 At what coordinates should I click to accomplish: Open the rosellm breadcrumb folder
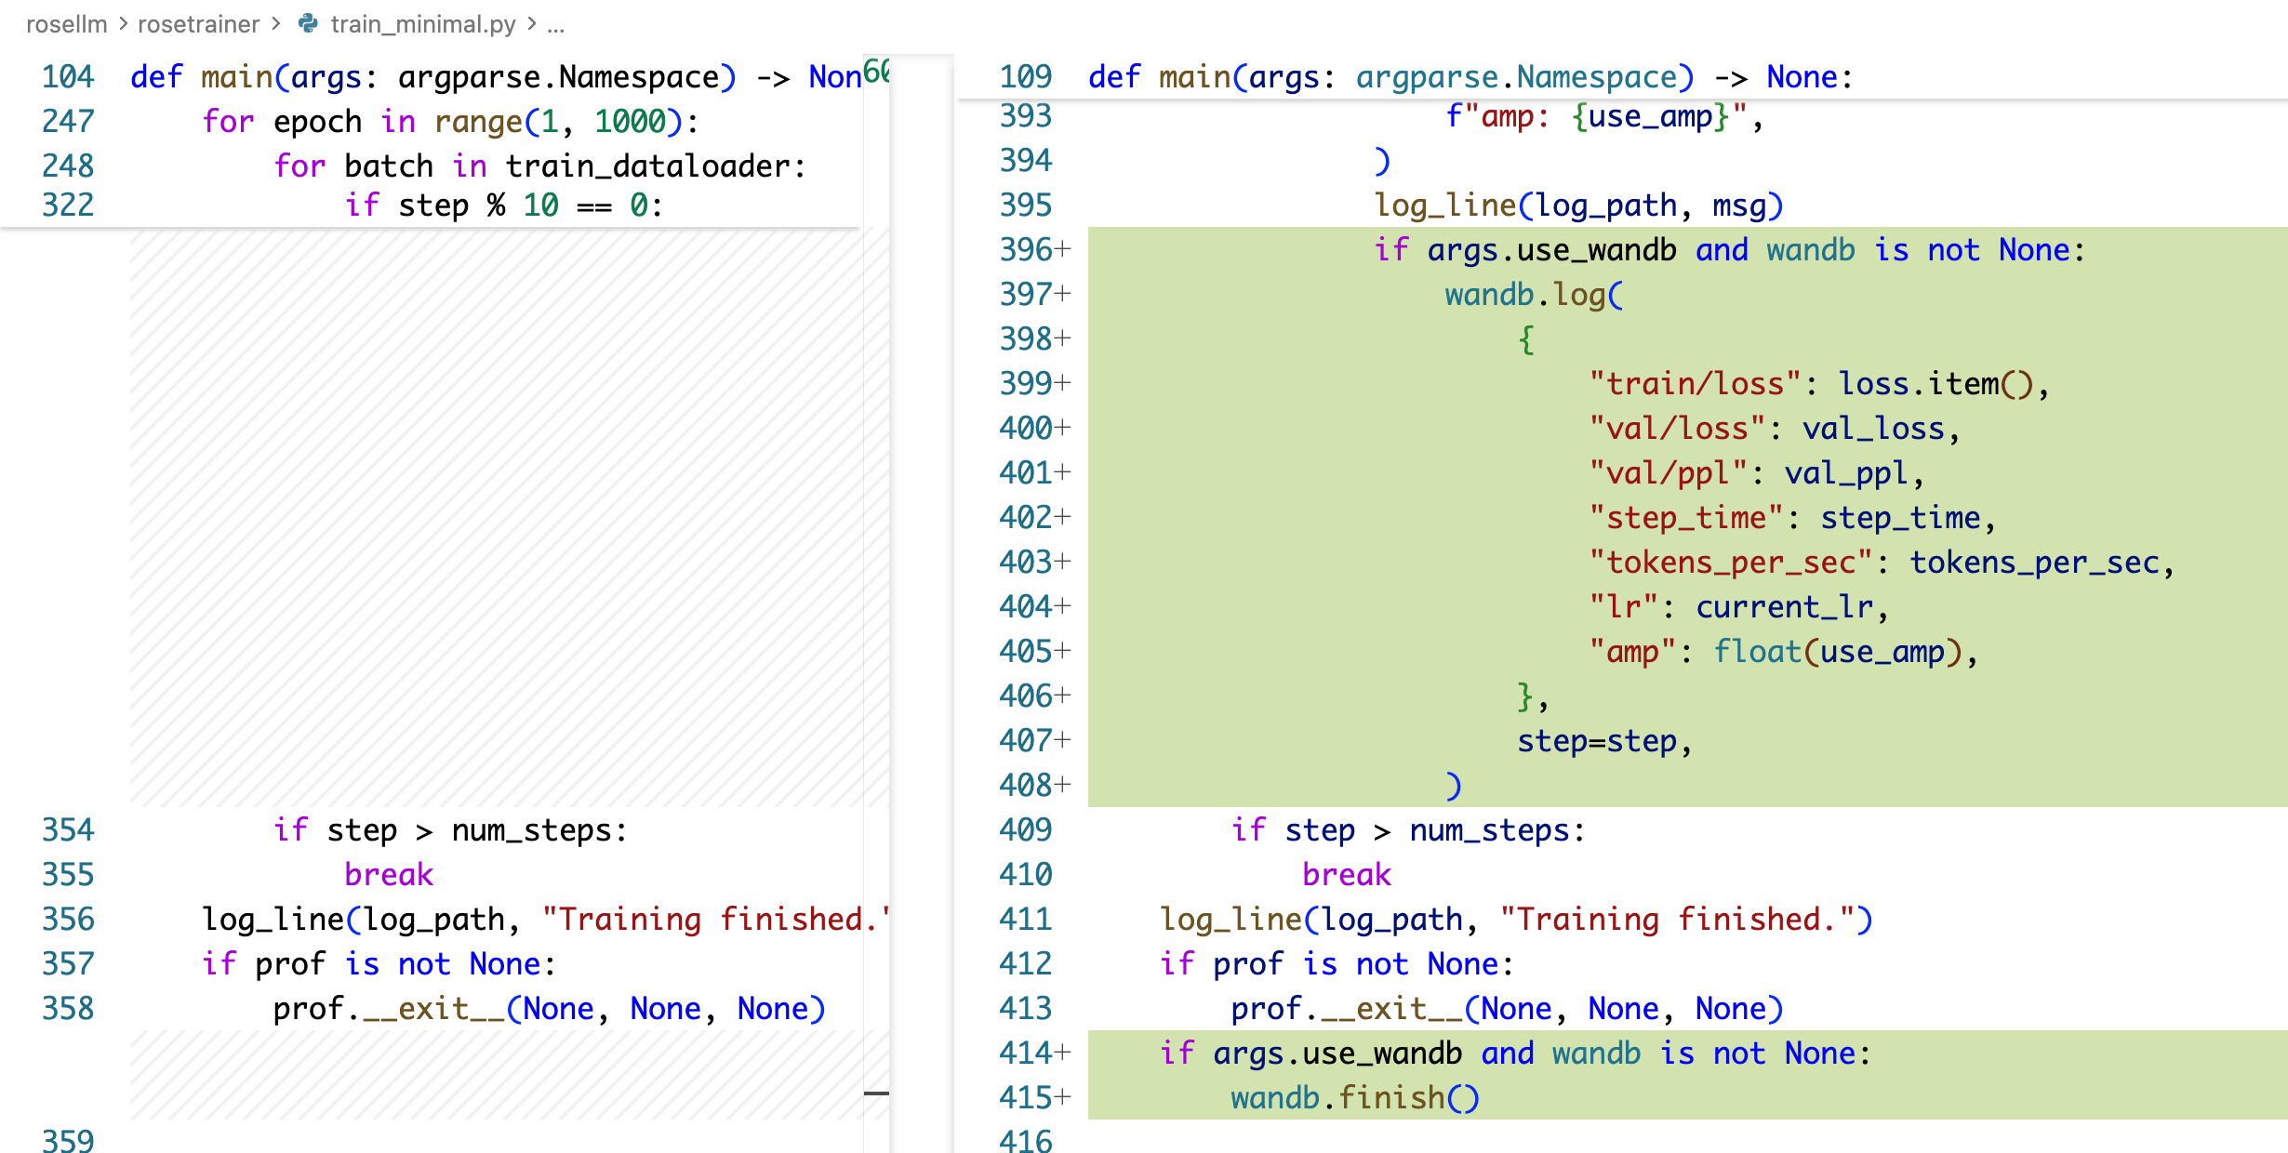click(67, 23)
